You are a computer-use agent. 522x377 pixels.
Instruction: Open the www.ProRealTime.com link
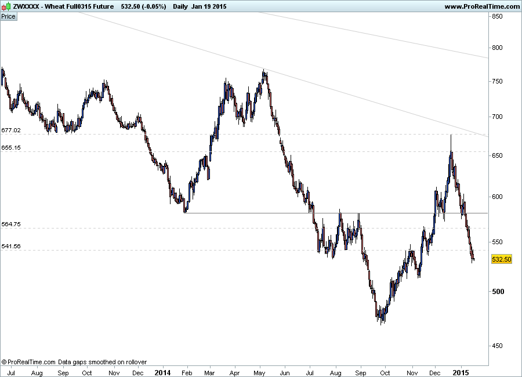click(482, 6)
